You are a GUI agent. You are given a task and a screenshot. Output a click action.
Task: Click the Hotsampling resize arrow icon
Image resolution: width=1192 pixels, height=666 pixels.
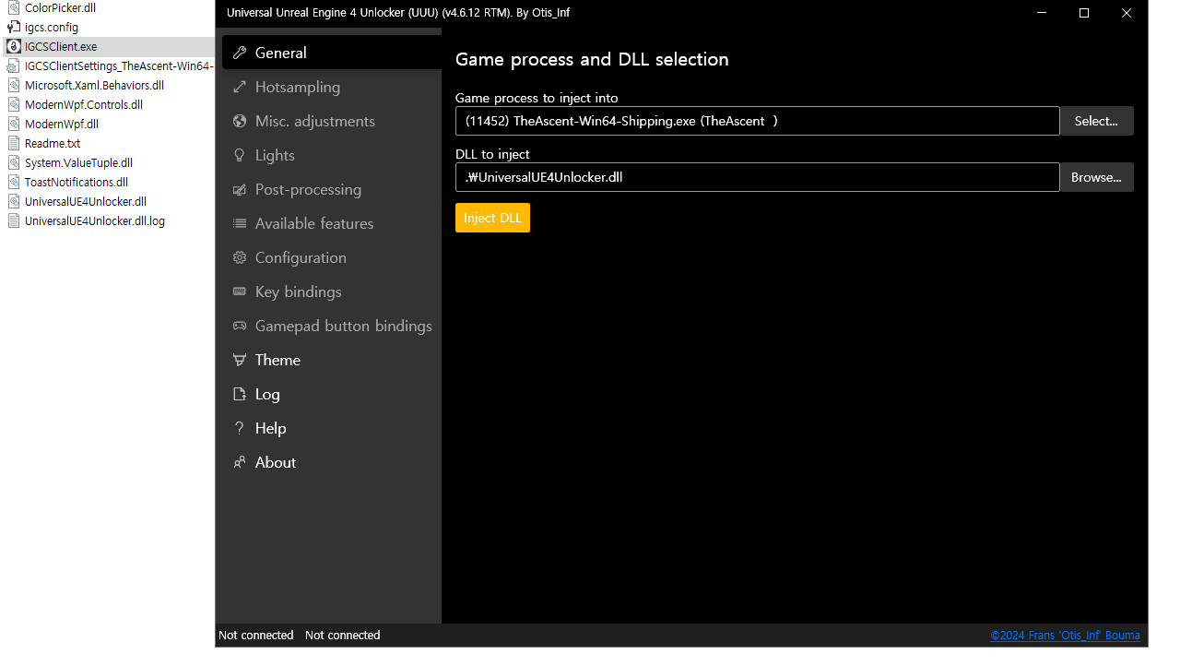[240, 87]
